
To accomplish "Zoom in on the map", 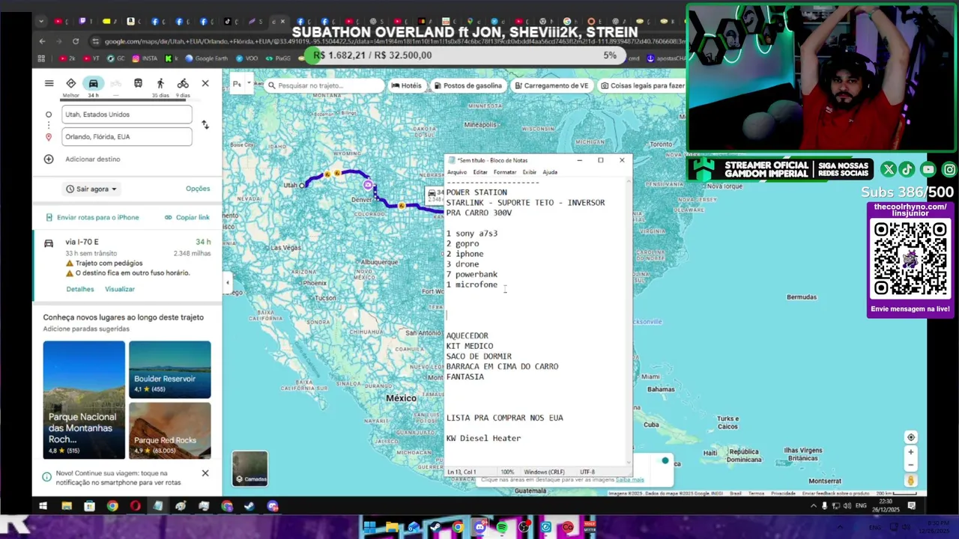I will click(911, 452).
